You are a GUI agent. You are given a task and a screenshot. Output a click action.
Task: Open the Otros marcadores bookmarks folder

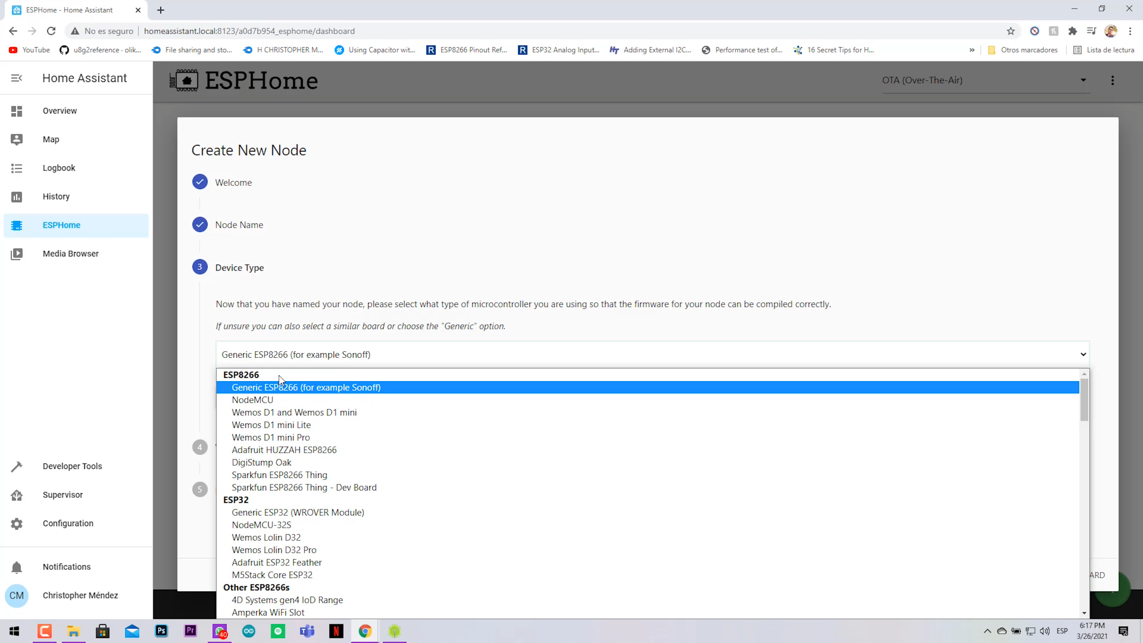1023,50
